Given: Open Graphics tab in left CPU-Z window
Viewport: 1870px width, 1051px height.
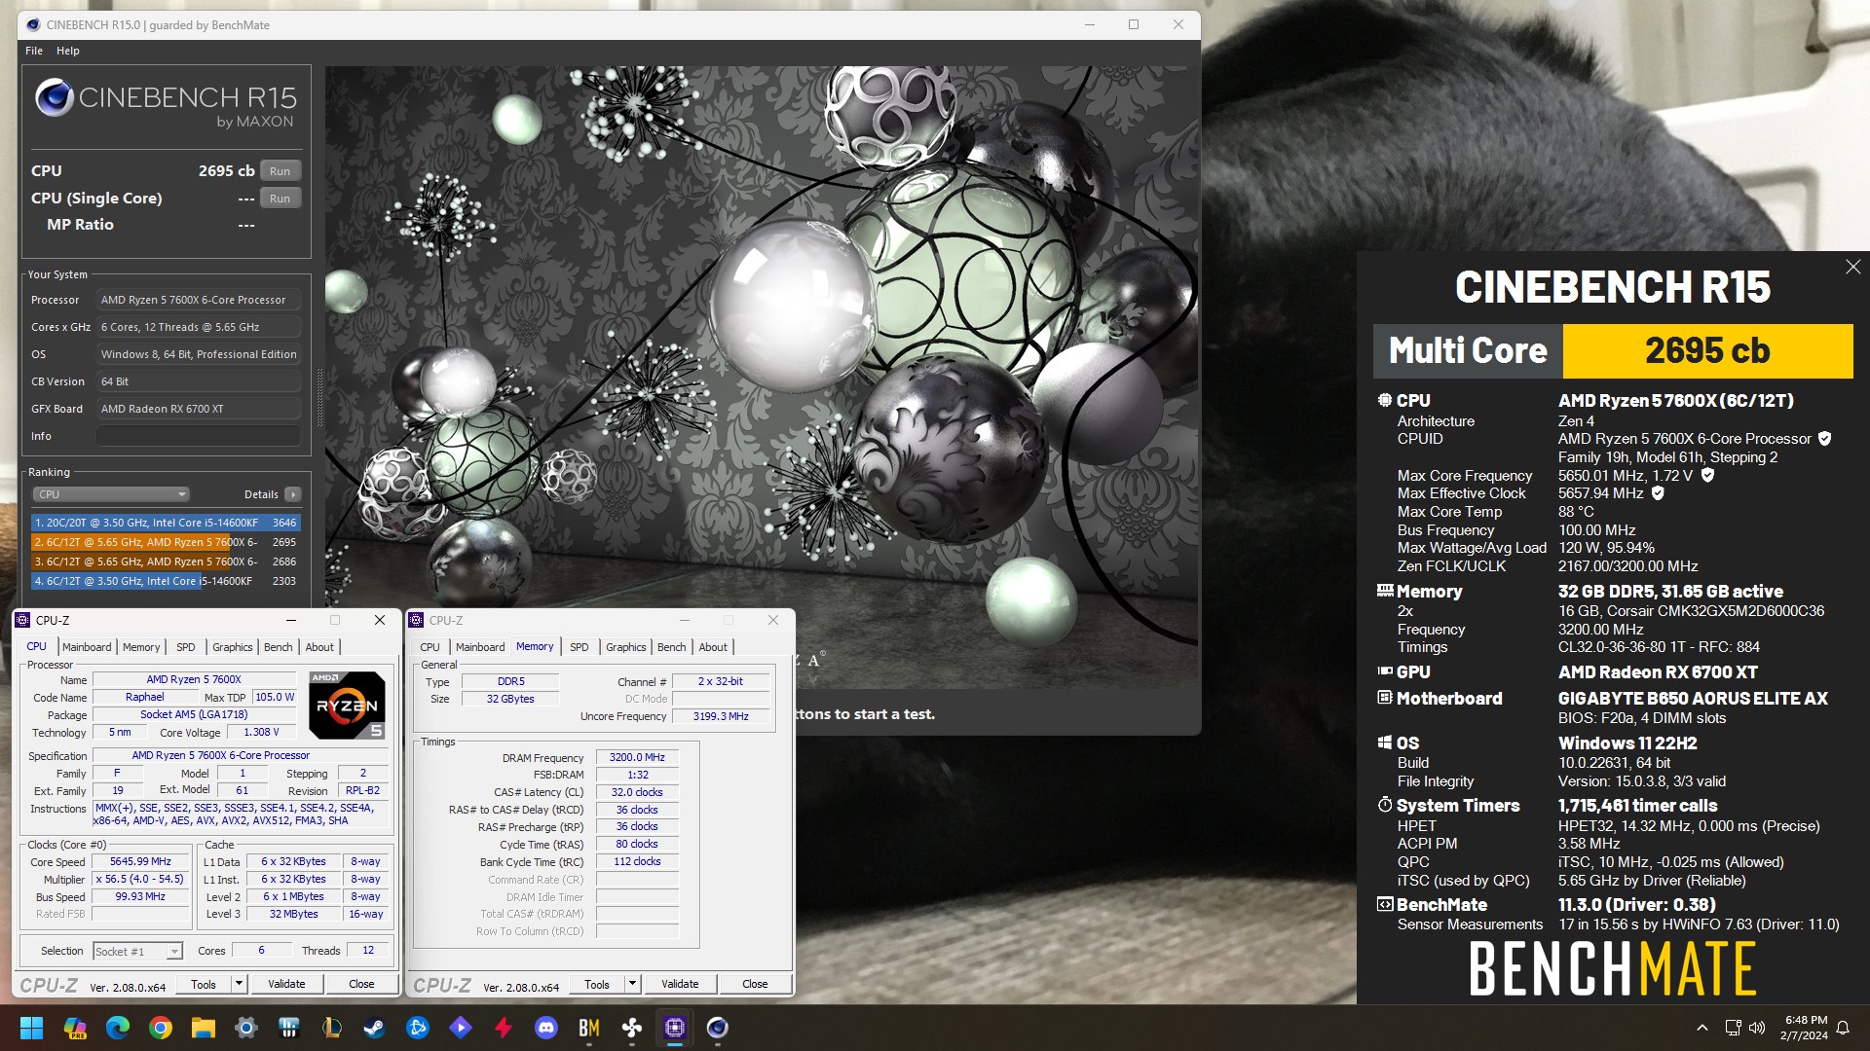Looking at the screenshot, I should pos(233,647).
